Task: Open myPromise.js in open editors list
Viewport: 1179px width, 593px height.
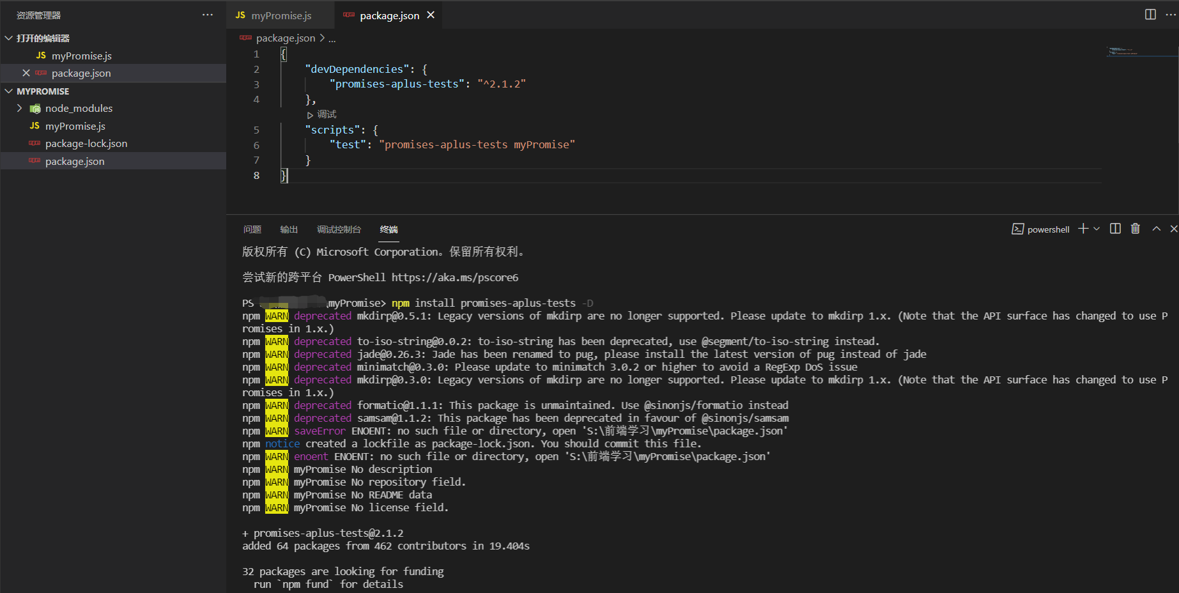Action: click(x=81, y=56)
